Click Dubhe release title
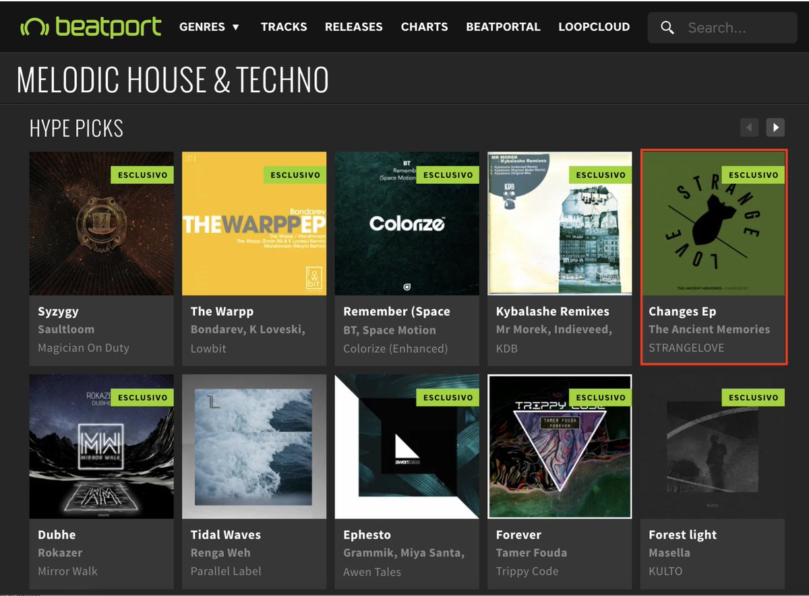 click(x=57, y=535)
